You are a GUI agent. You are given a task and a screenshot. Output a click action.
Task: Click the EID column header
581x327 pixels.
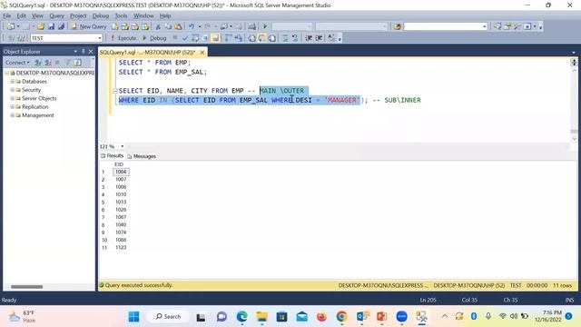click(119, 164)
